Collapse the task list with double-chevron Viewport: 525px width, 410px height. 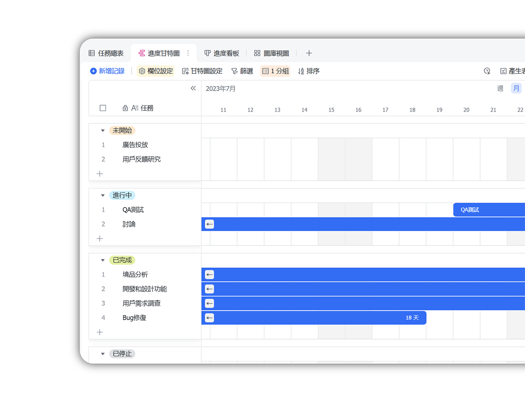tap(193, 88)
